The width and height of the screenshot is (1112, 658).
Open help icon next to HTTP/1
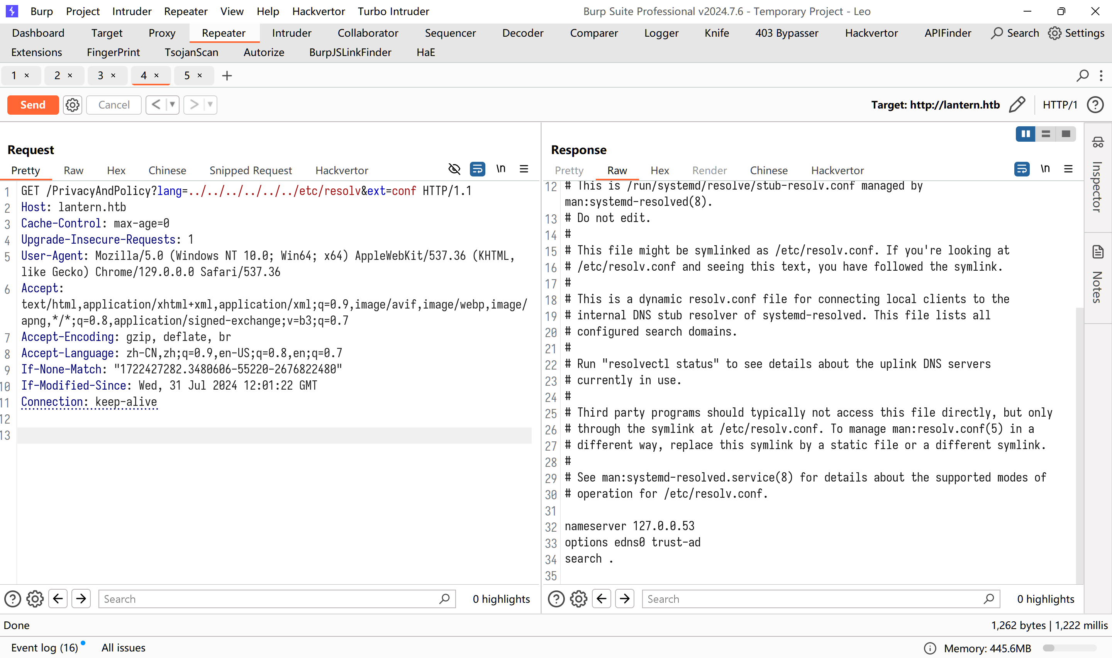(1095, 105)
